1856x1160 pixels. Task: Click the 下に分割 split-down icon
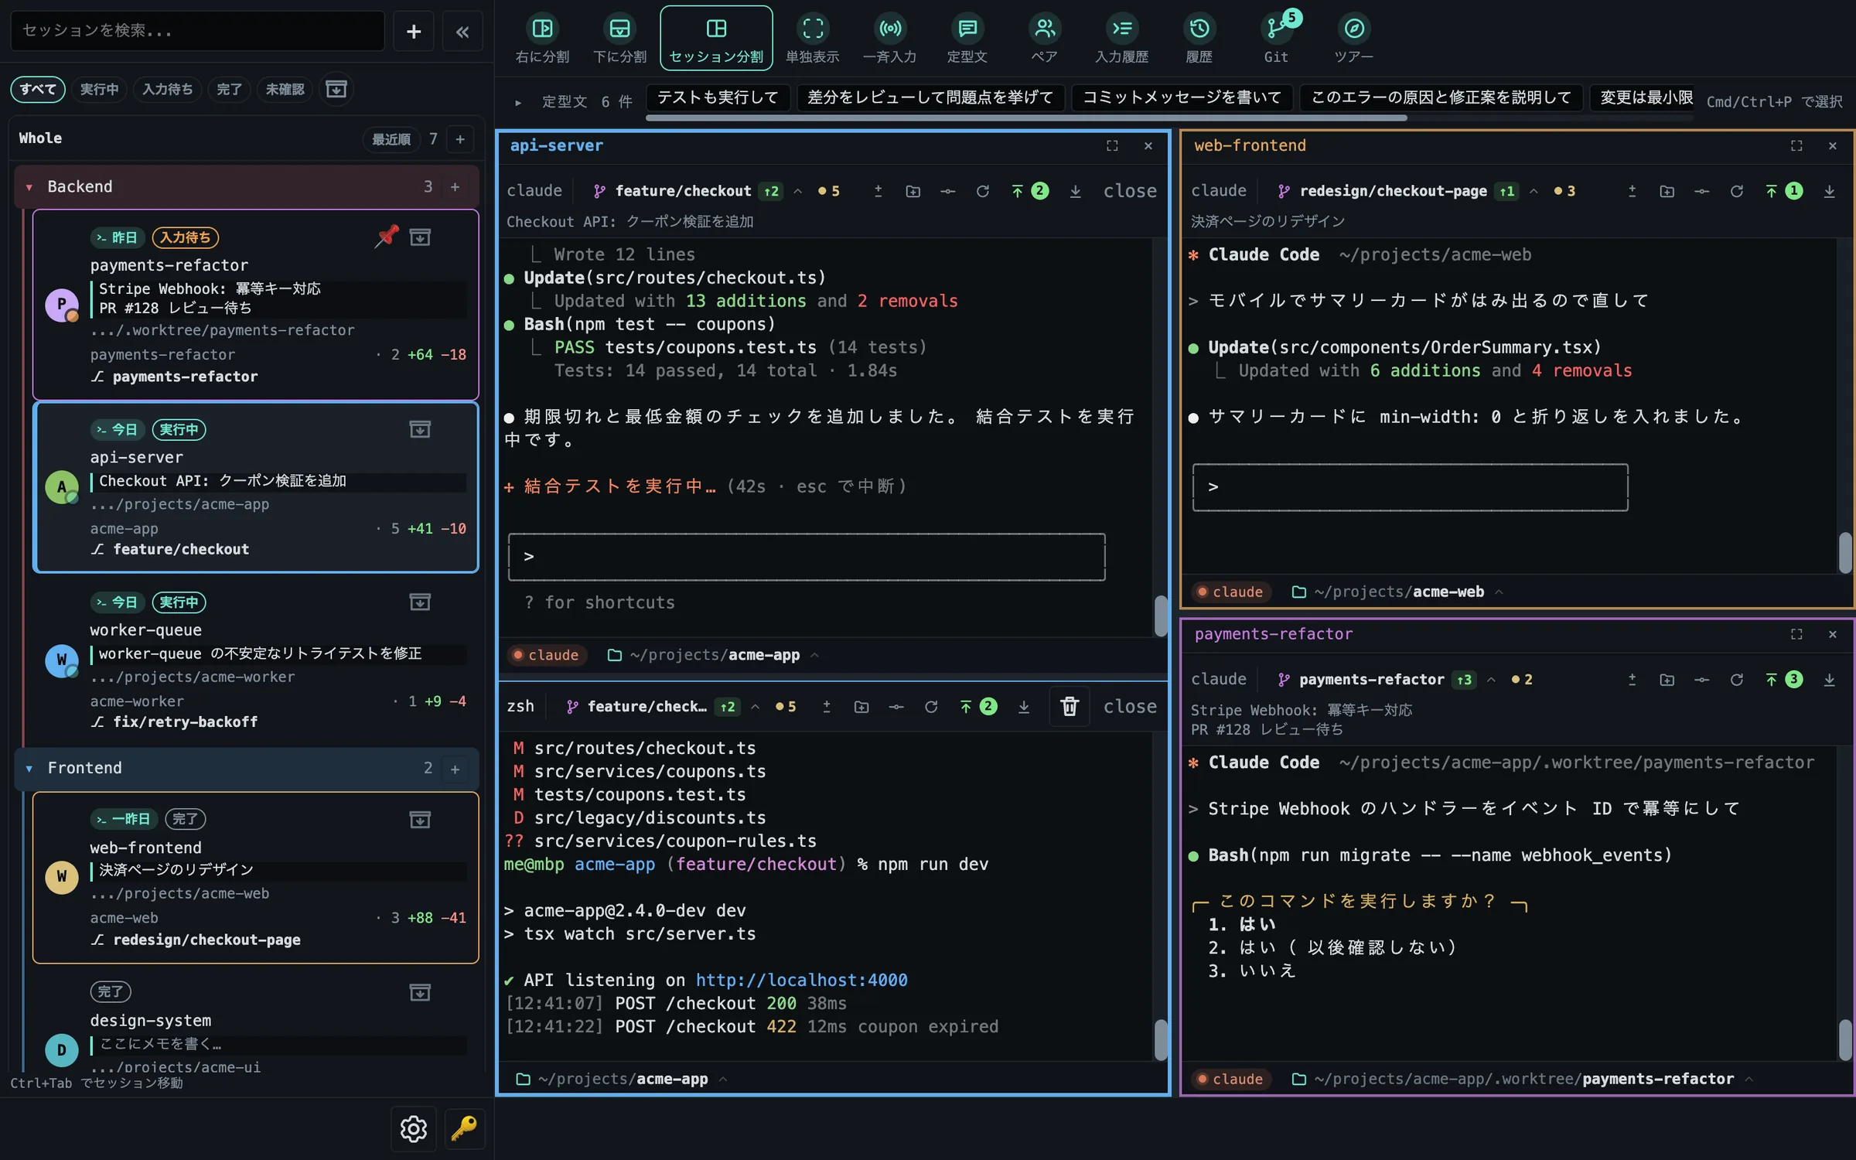(x=619, y=39)
